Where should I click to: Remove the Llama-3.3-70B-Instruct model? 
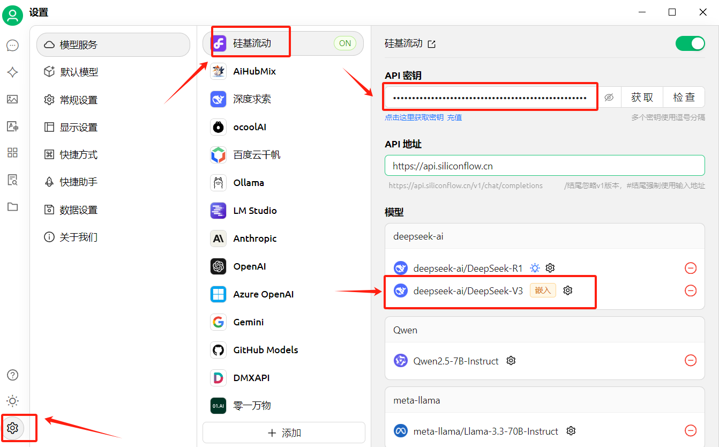coord(691,430)
